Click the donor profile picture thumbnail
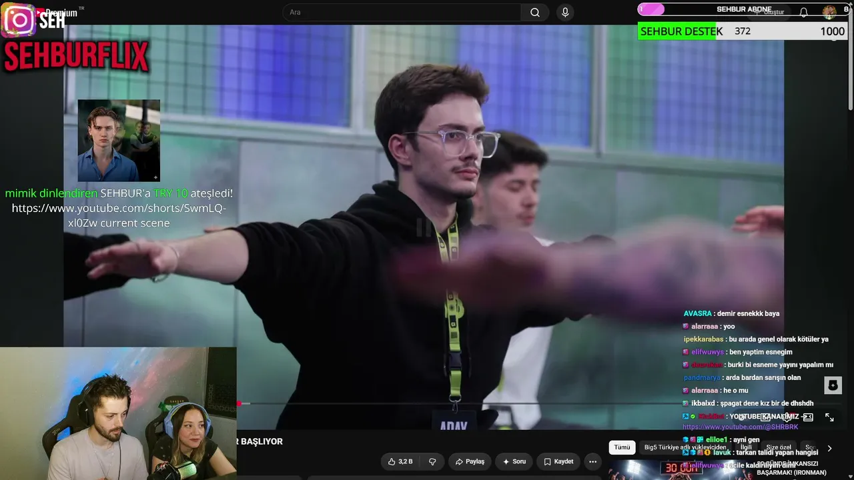 pyautogui.click(x=119, y=141)
